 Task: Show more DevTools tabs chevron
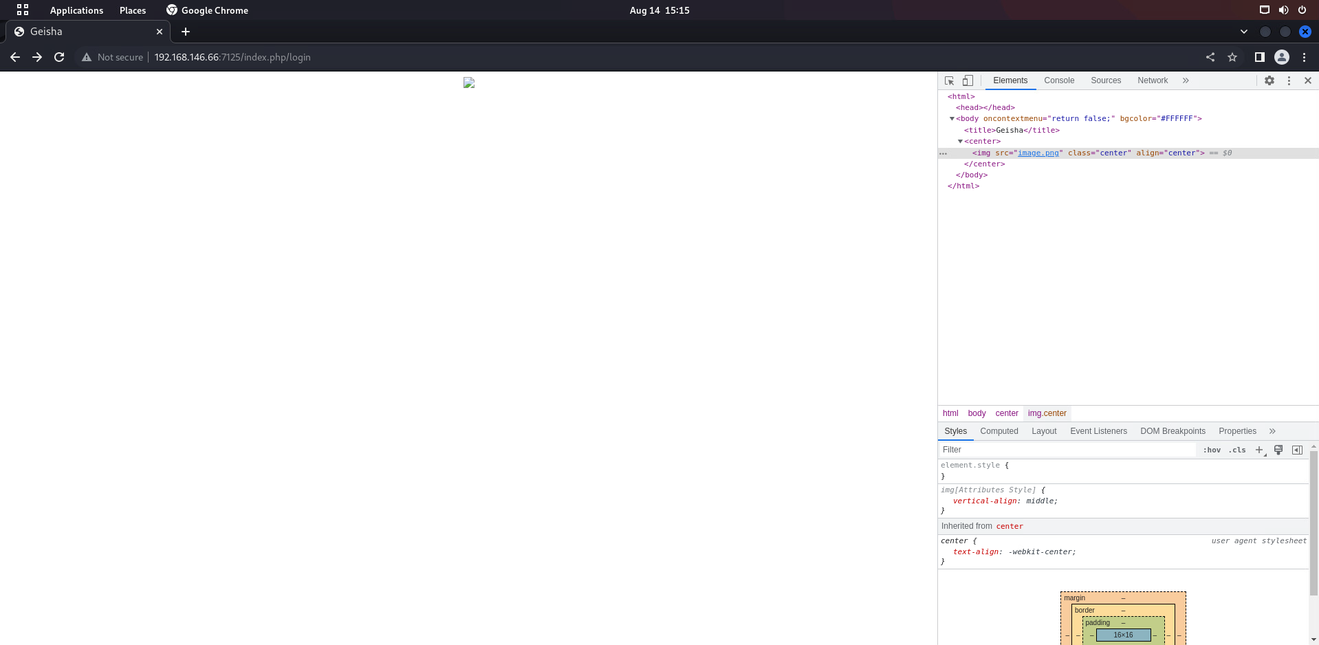point(1186,80)
